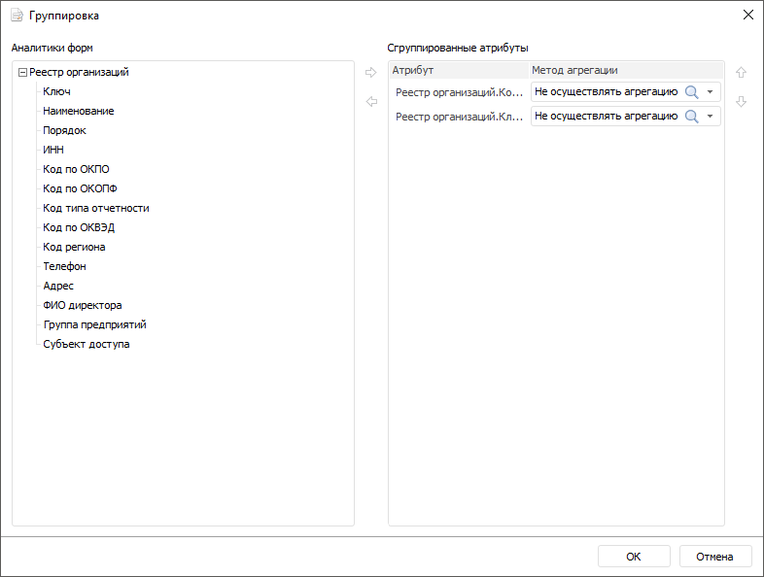The image size is (764, 577).
Task: Select Код по ОКПО in tree
Action: click(x=76, y=169)
